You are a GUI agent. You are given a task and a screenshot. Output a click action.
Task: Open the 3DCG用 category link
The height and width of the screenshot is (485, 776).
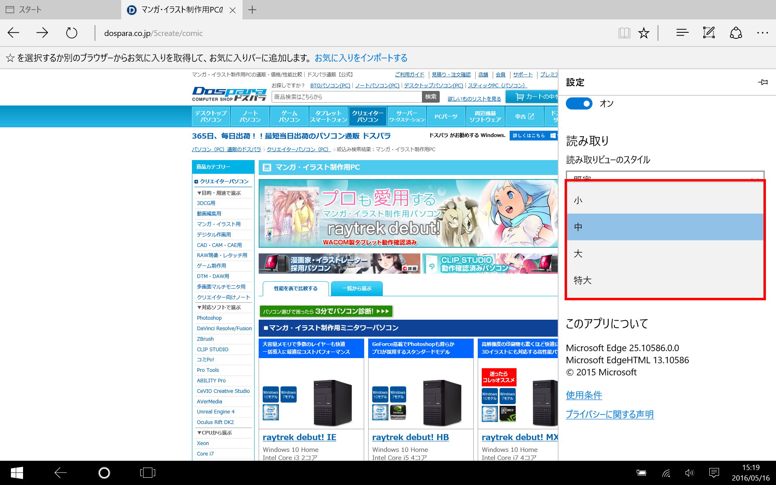pyautogui.click(x=206, y=203)
